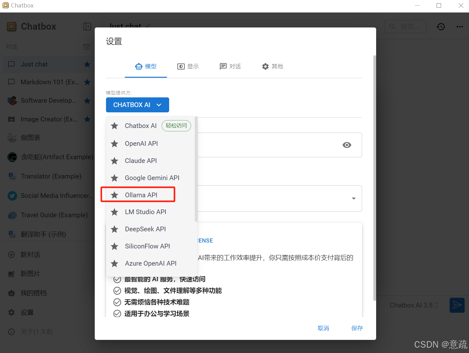Open the Just chat conversation

point(48,64)
